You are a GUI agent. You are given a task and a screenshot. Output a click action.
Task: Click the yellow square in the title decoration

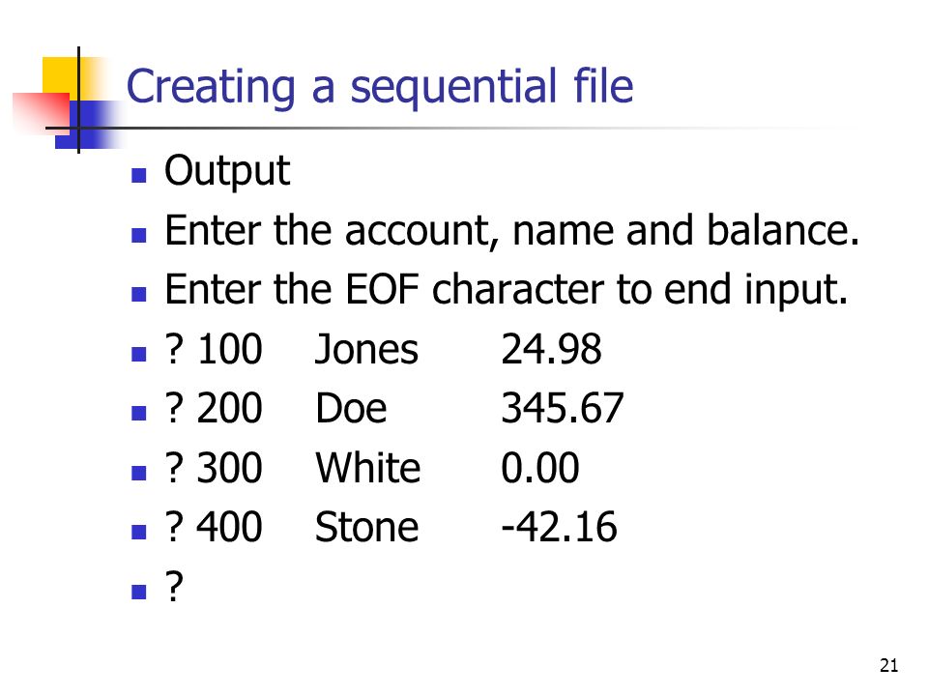click(x=59, y=74)
